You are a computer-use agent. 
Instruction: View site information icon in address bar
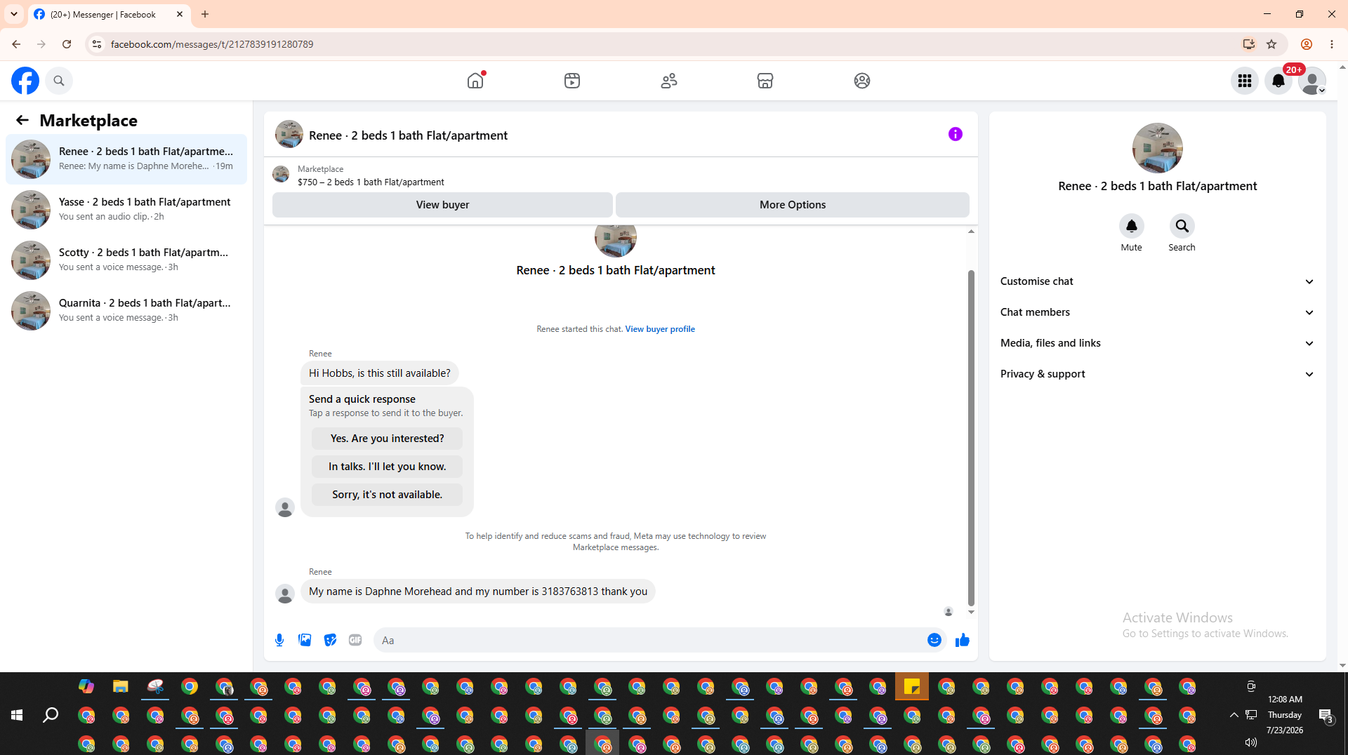[97, 44]
